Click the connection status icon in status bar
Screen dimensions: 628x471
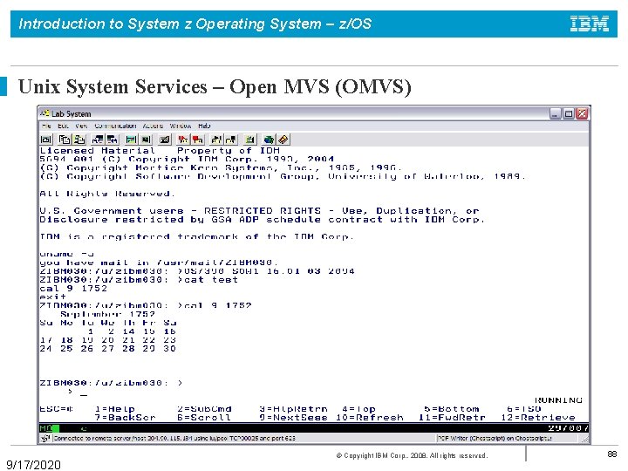(45, 438)
